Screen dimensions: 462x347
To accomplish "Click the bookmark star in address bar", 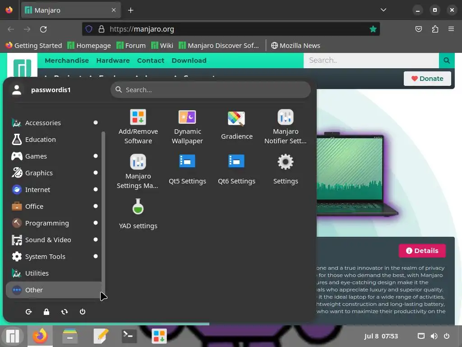I will pyautogui.click(x=373, y=29).
